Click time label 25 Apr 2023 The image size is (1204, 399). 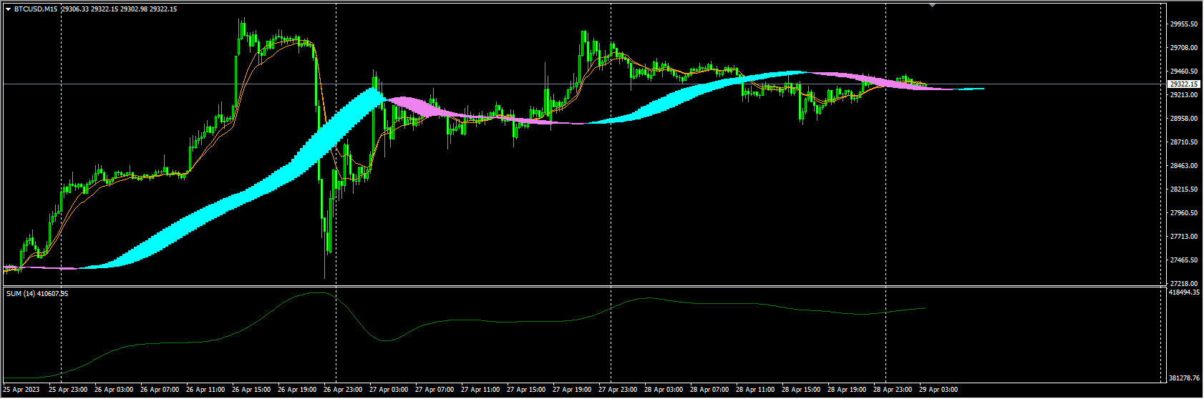pos(21,390)
